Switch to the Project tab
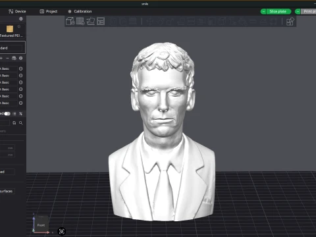This screenshot has width=316, height=237. click(x=49, y=11)
